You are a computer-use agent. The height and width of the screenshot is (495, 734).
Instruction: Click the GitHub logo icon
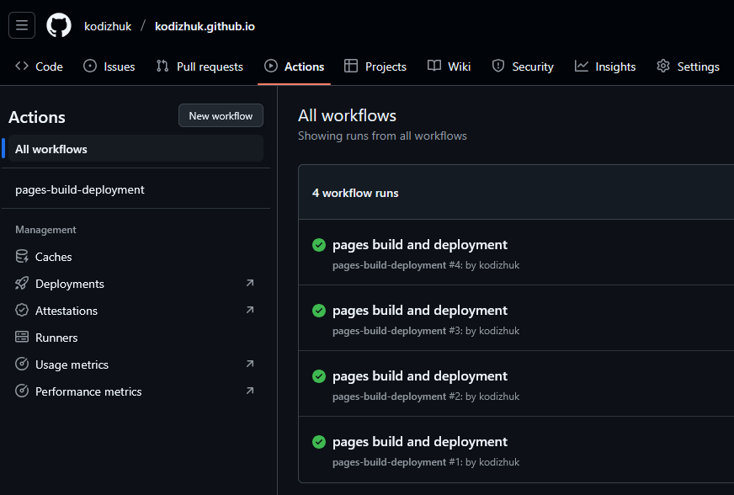pyautogui.click(x=58, y=25)
